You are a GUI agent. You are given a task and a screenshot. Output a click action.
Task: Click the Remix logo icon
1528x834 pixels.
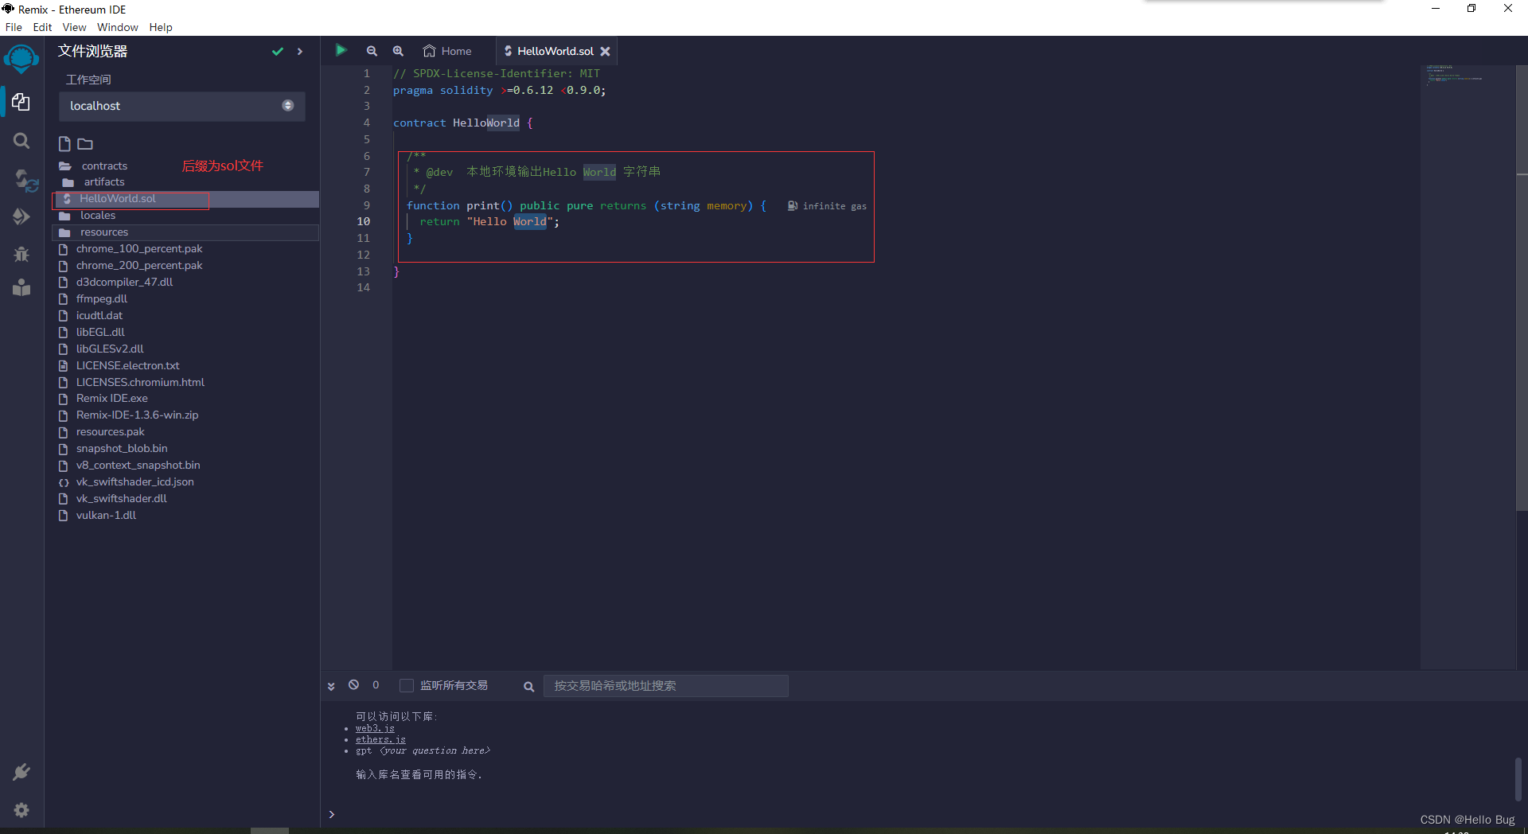[21, 60]
